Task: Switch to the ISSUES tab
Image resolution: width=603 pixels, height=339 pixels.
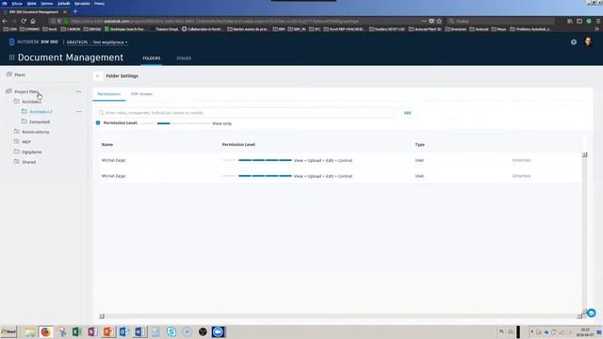Action: (x=184, y=58)
